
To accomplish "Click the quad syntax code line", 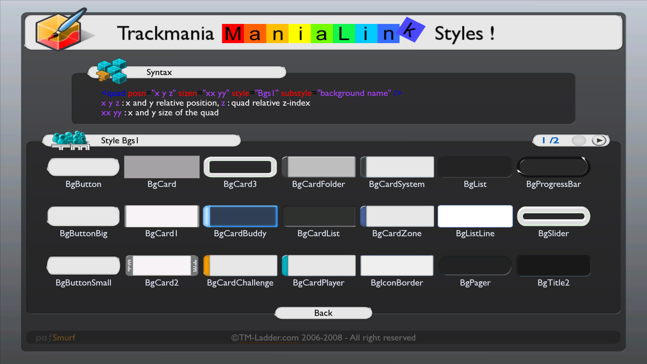I will click(x=251, y=93).
